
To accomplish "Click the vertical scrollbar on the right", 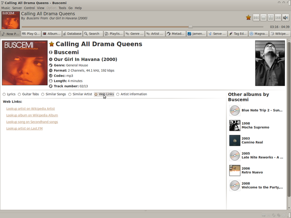I will pyautogui.click(x=289, y=119).
